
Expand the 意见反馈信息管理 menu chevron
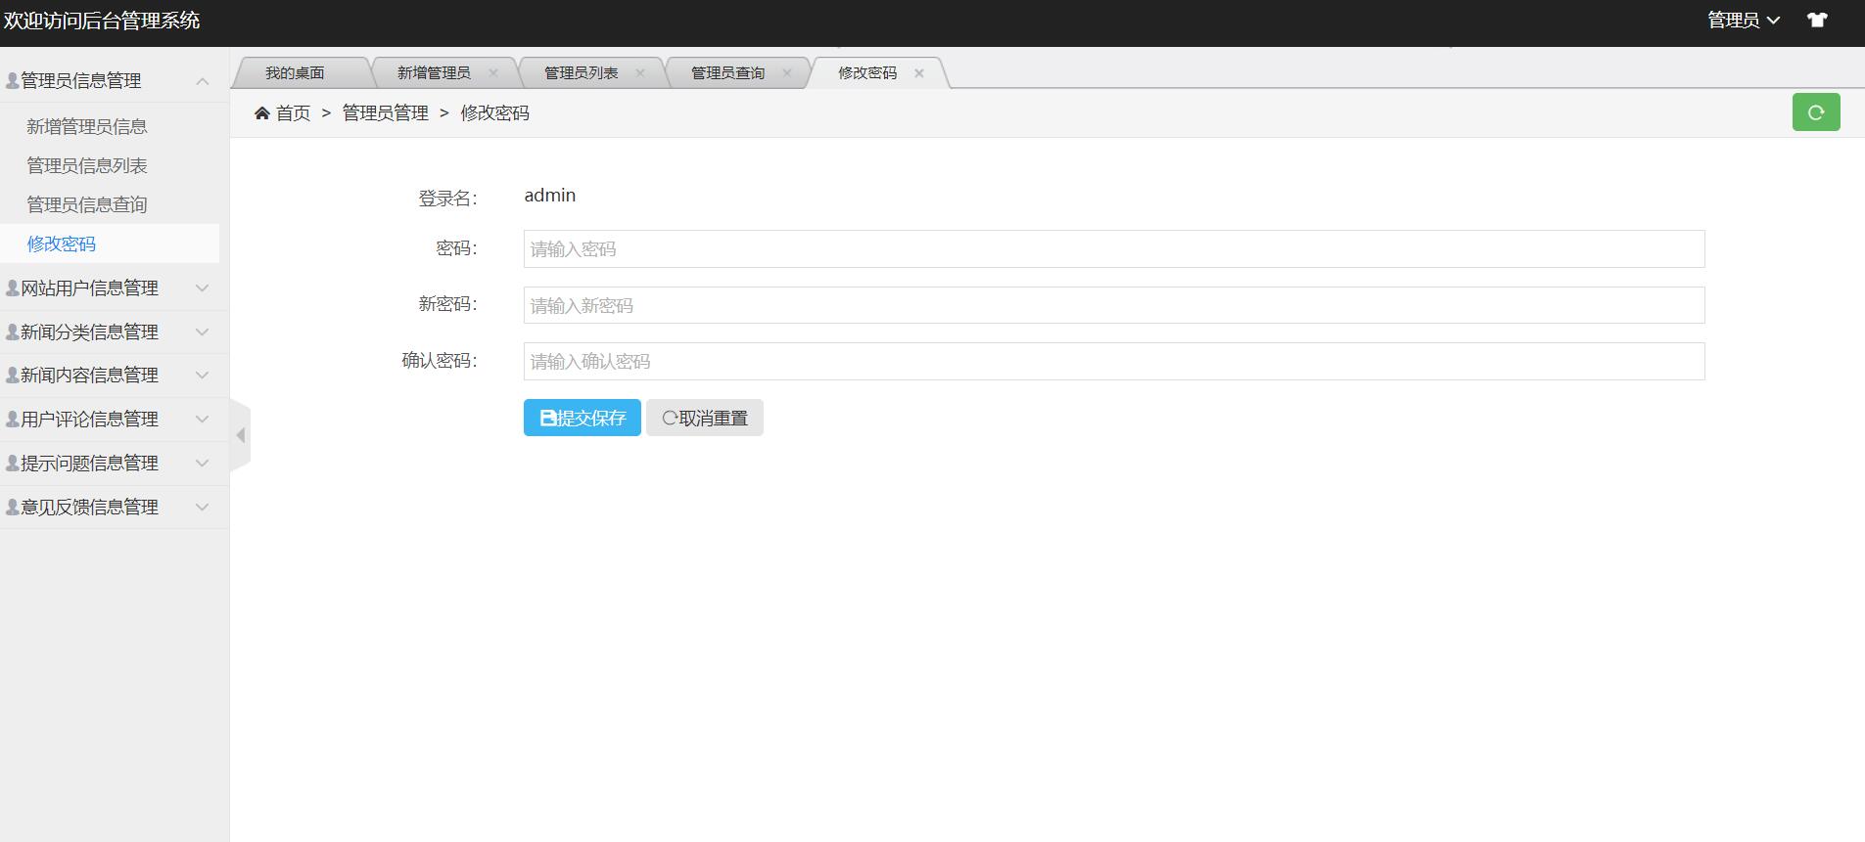pyautogui.click(x=203, y=507)
